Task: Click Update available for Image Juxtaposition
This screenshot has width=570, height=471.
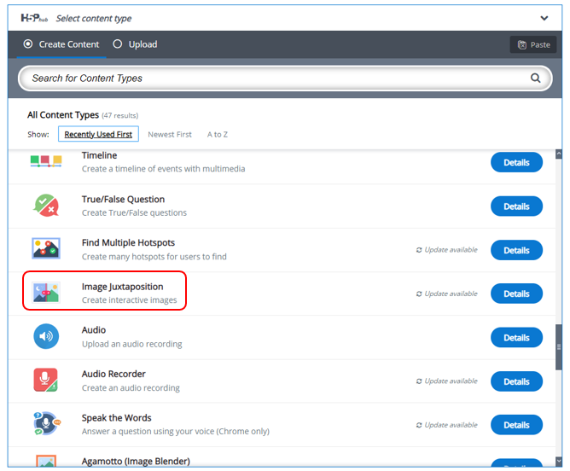Action: pyautogui.click(x=447, y=294)
